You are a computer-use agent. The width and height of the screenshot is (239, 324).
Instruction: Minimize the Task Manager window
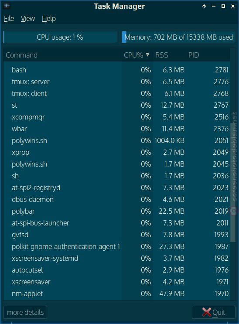(214, 6)
